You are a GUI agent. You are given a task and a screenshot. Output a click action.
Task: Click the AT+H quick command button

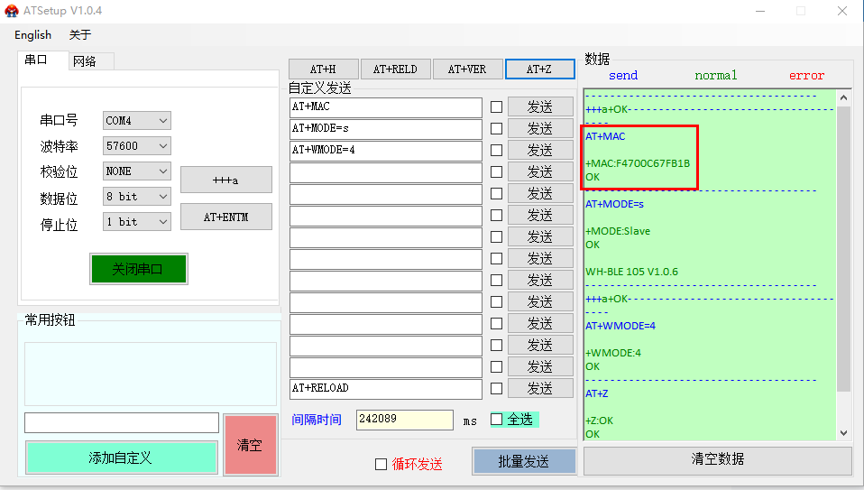(323, 69)
